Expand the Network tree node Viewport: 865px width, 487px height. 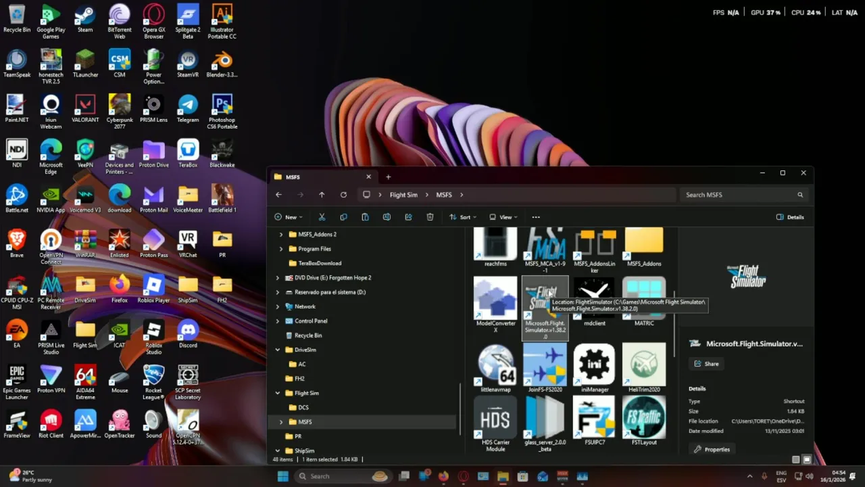click(277, 306)
